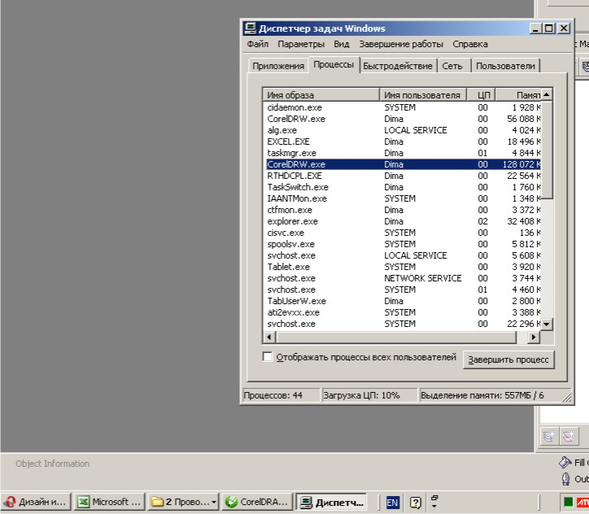
Task: Select the RTHDCPL.EXE process row
Action: tap(402, 176)
